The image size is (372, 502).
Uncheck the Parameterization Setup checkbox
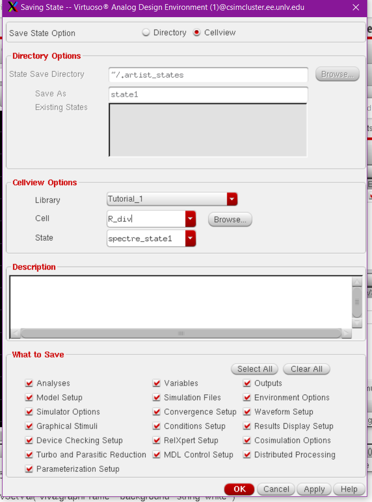click(29, 469)
